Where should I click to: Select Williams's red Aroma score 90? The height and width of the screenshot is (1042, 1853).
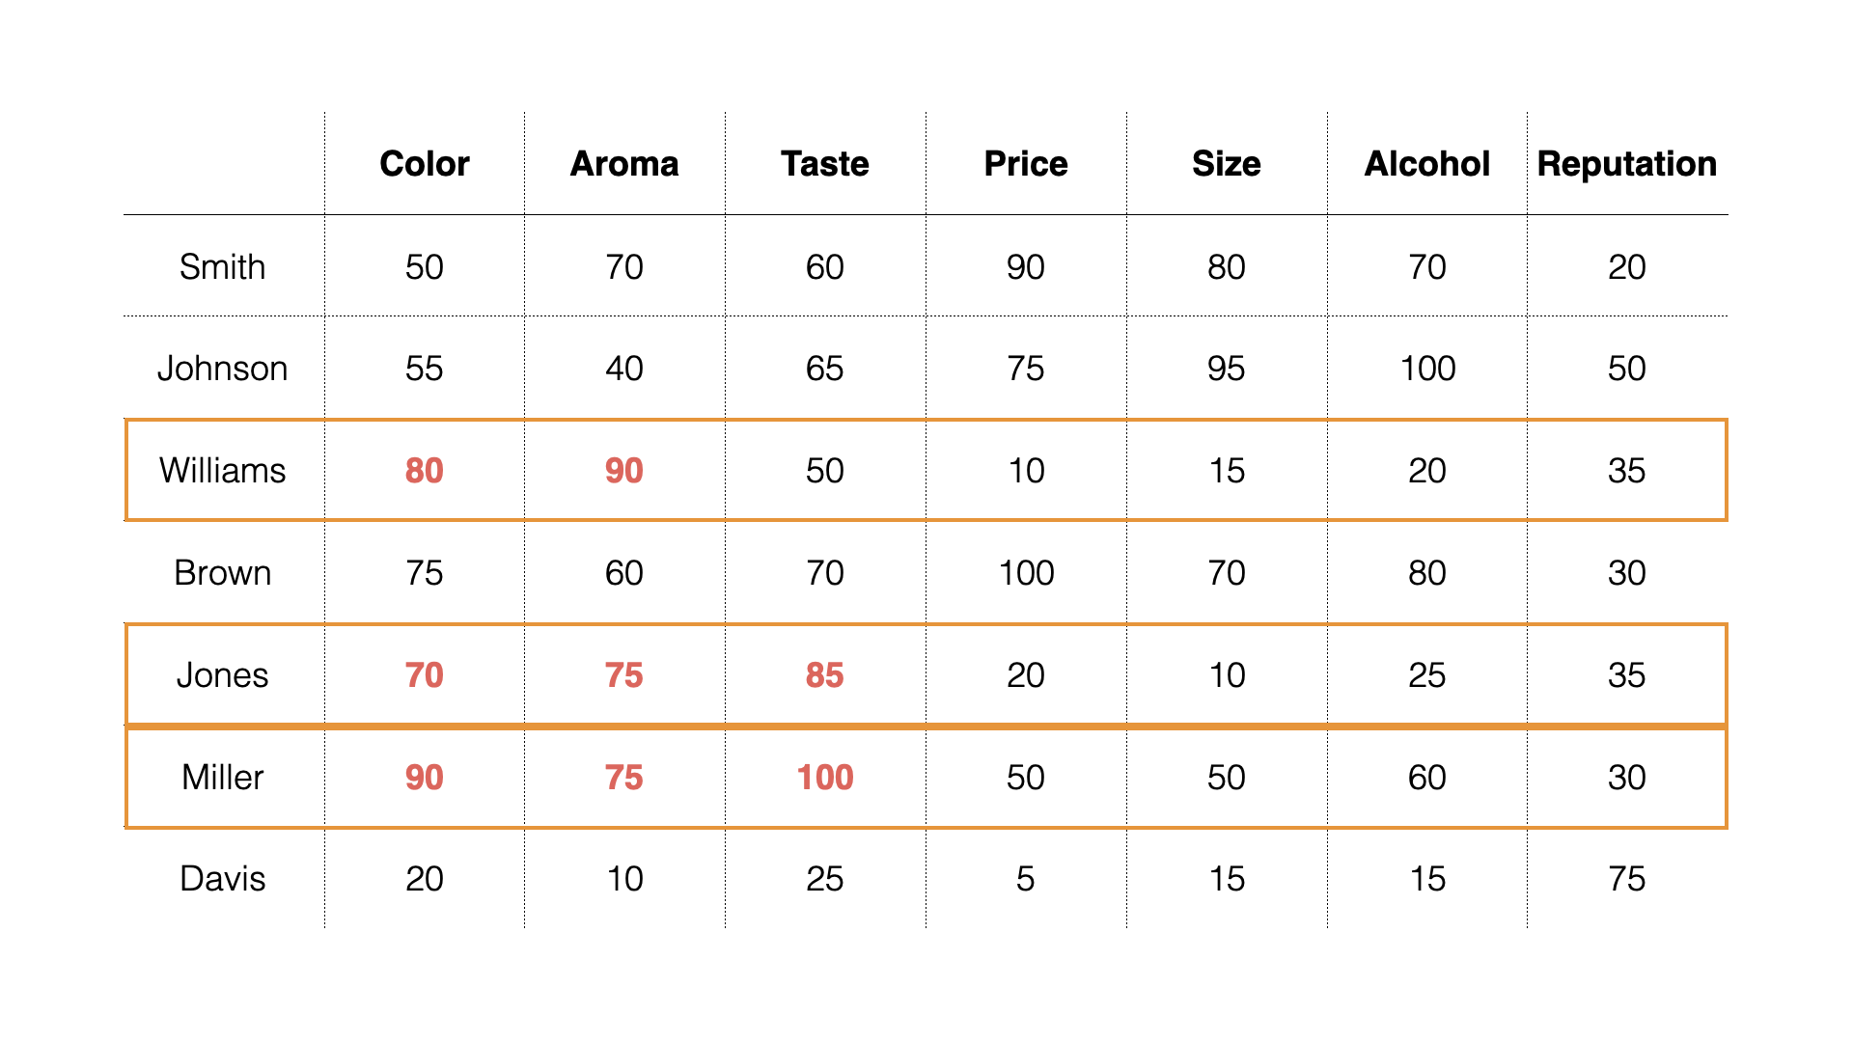624,471
